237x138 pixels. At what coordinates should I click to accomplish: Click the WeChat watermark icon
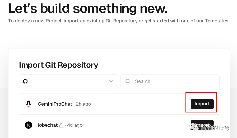point(196,128)
